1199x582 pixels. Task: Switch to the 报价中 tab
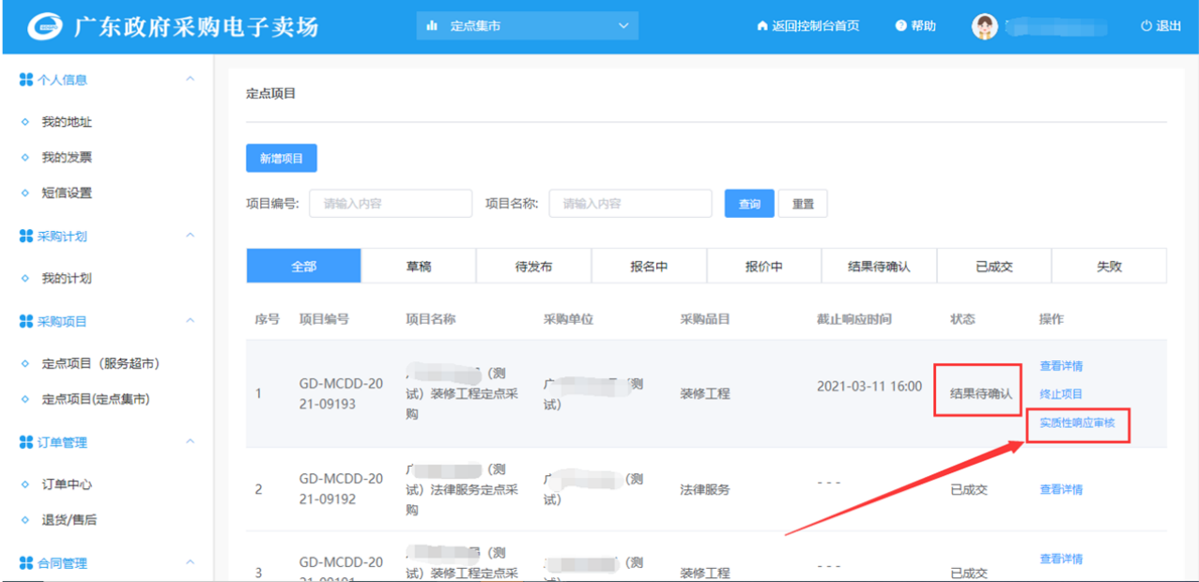tap(763, 267)
